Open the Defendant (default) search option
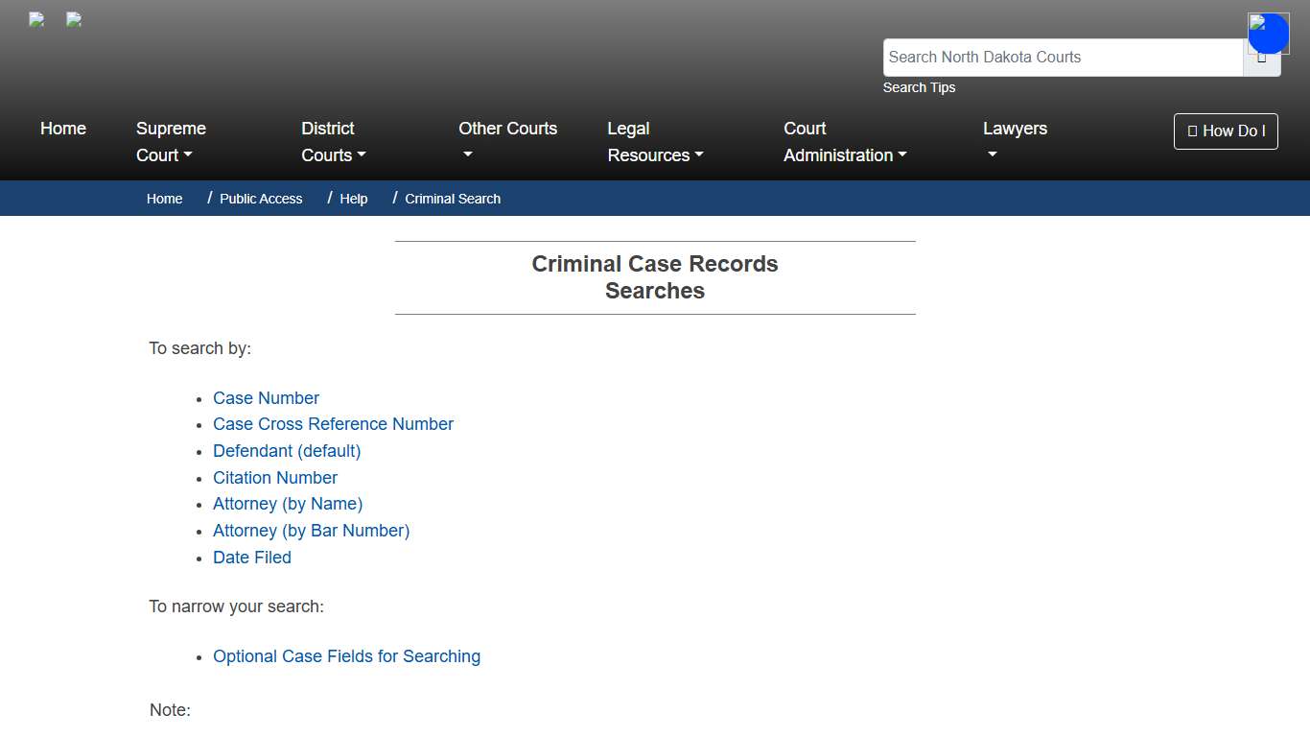 click(x=287, y=451)
